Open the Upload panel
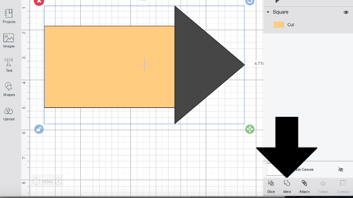The image size is (353, 198). (x=9, y=113)
